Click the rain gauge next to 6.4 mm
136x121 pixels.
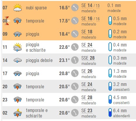(x=110, y=113)
